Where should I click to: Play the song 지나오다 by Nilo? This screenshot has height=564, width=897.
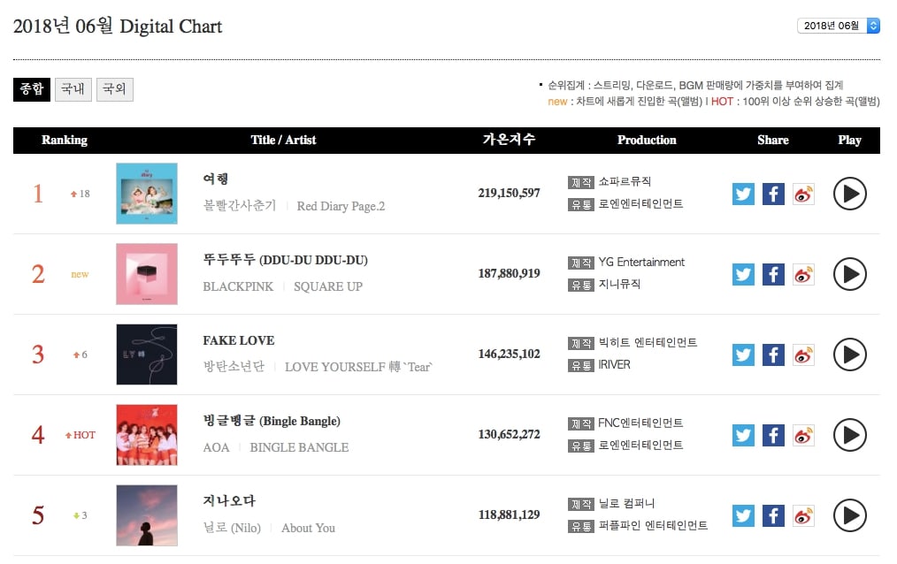(849, 515)
